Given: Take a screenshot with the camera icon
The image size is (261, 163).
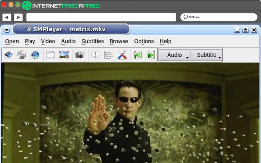Looking at the screenshot, I should click(x=80, y=55).
